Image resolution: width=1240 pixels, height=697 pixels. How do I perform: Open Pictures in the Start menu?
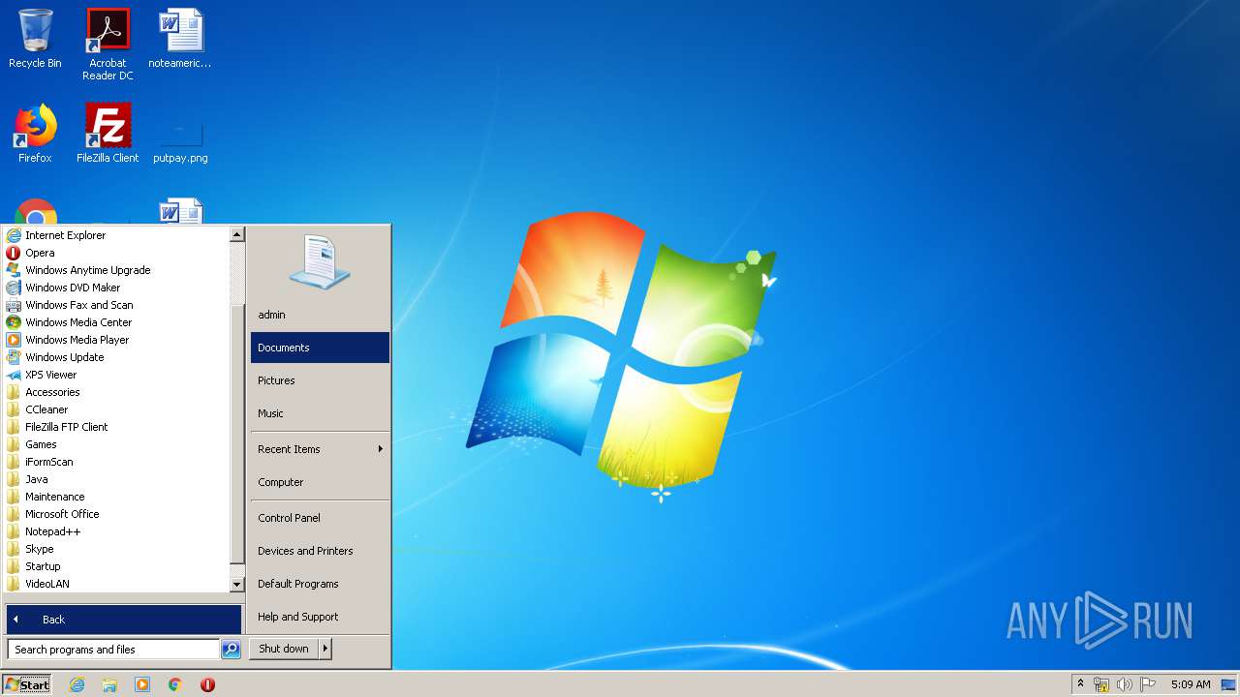320,380
